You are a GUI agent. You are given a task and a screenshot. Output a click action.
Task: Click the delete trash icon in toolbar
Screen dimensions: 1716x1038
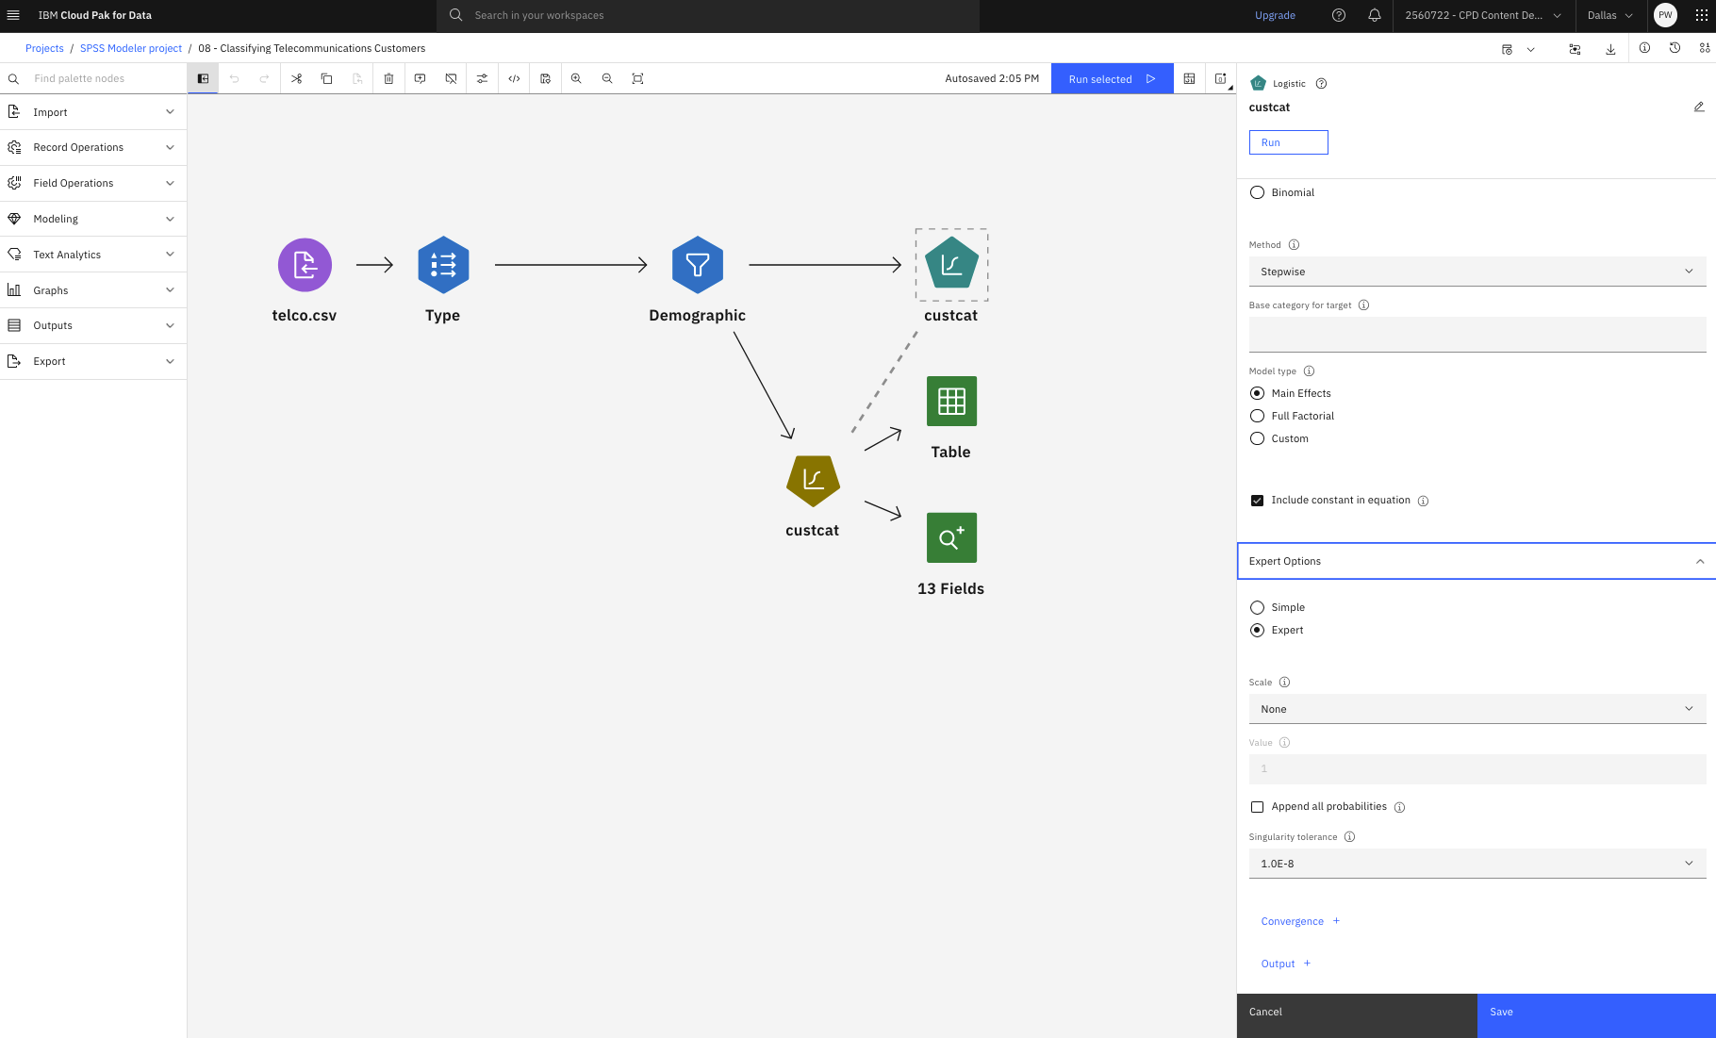[388, 79]
